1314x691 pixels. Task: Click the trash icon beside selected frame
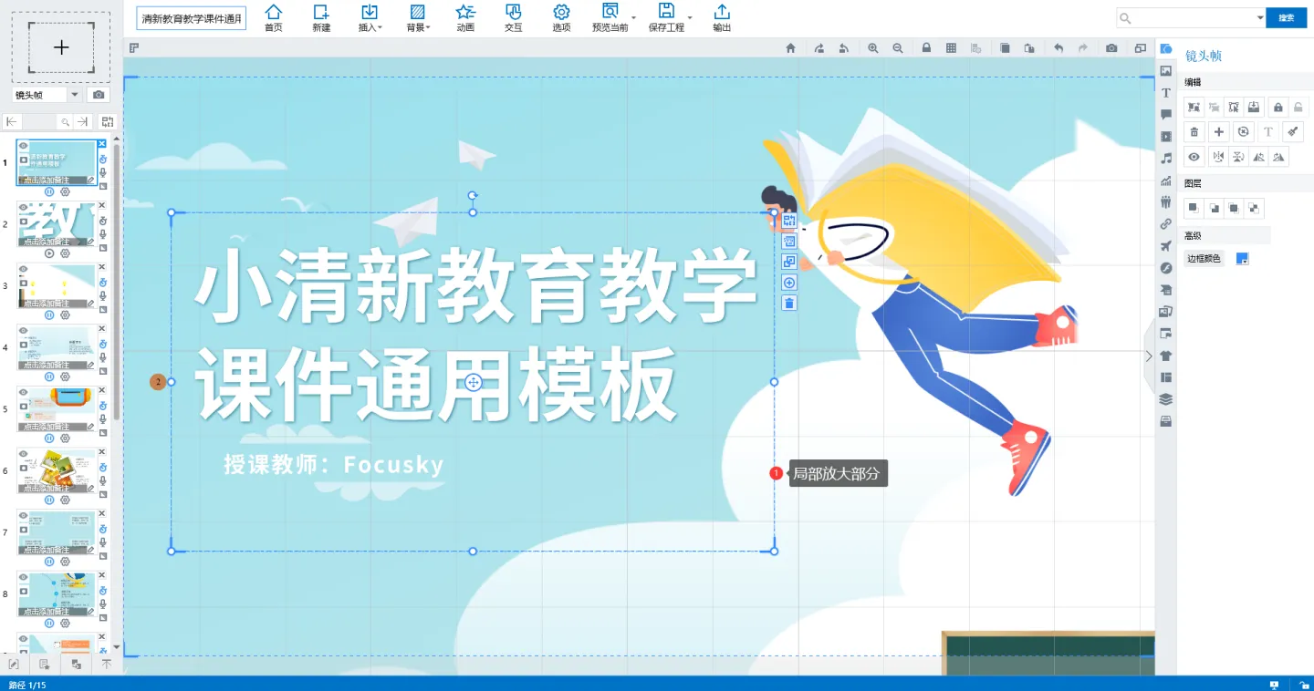790,303
